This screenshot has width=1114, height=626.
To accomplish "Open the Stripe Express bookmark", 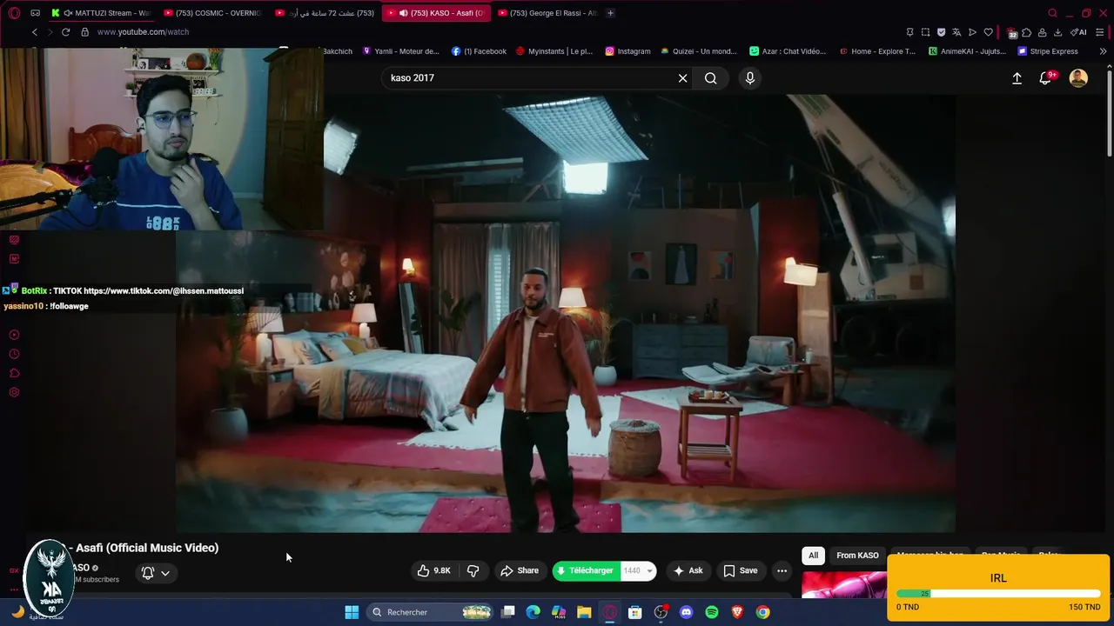I will [1048, 51].
